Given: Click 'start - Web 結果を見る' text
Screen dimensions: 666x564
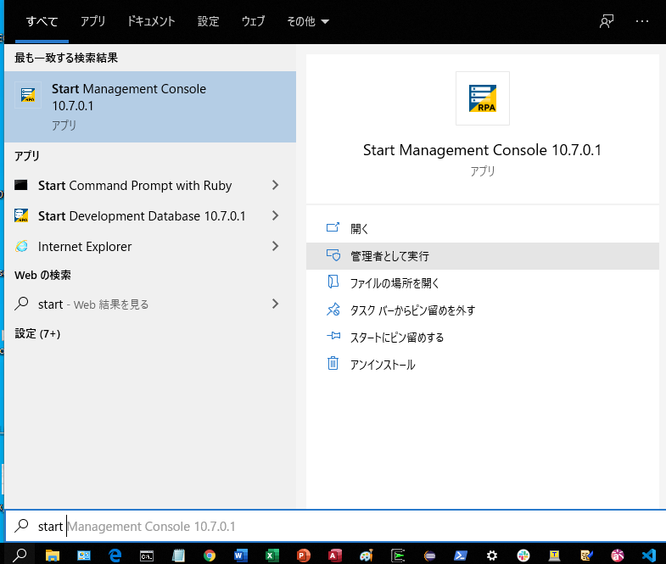Looking at the screenshot, I should 93,304.
